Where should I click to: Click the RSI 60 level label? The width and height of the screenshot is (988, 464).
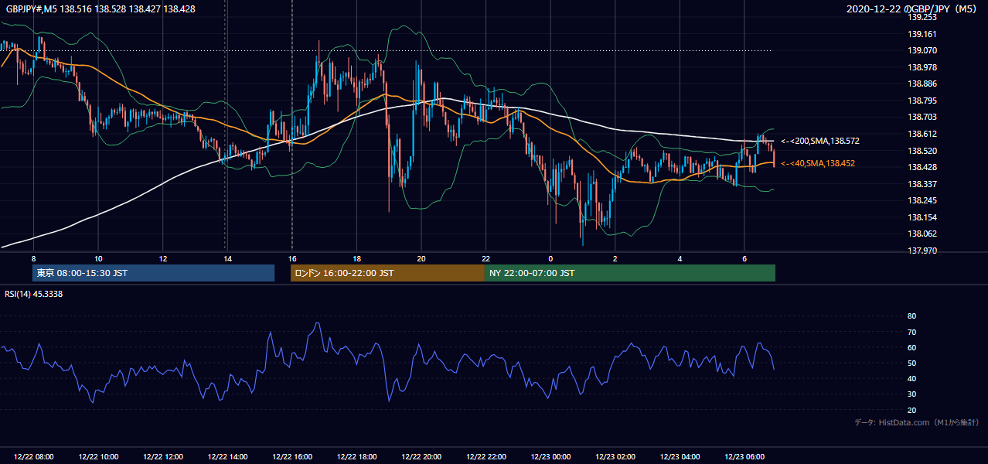click(x=911, y=347)
